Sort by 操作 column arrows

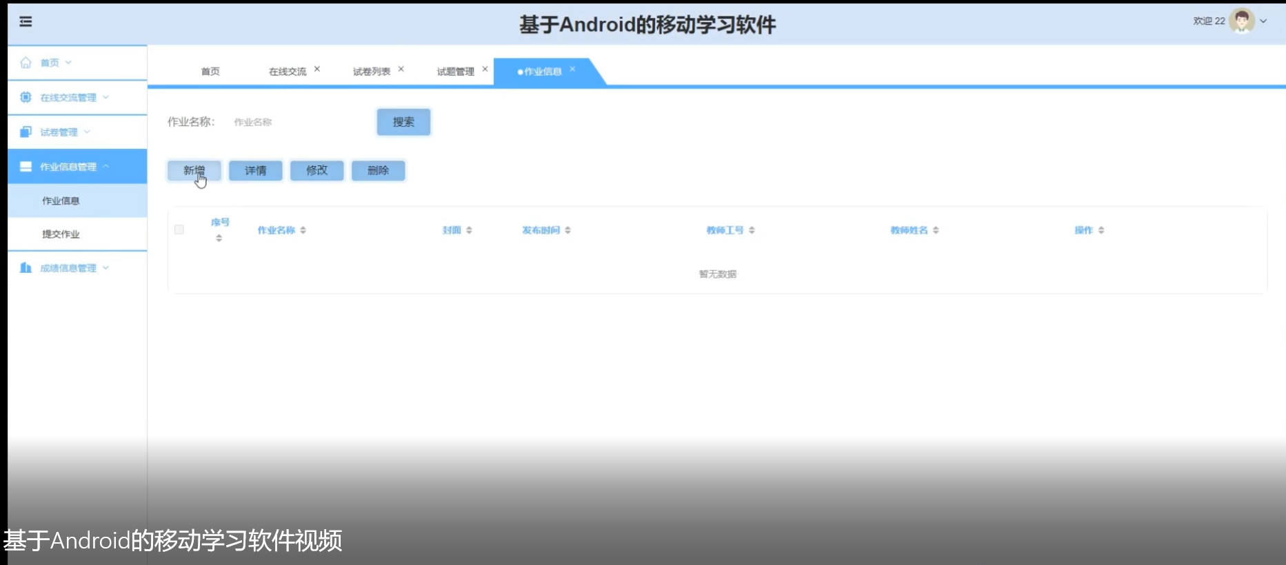(1101, 230)
